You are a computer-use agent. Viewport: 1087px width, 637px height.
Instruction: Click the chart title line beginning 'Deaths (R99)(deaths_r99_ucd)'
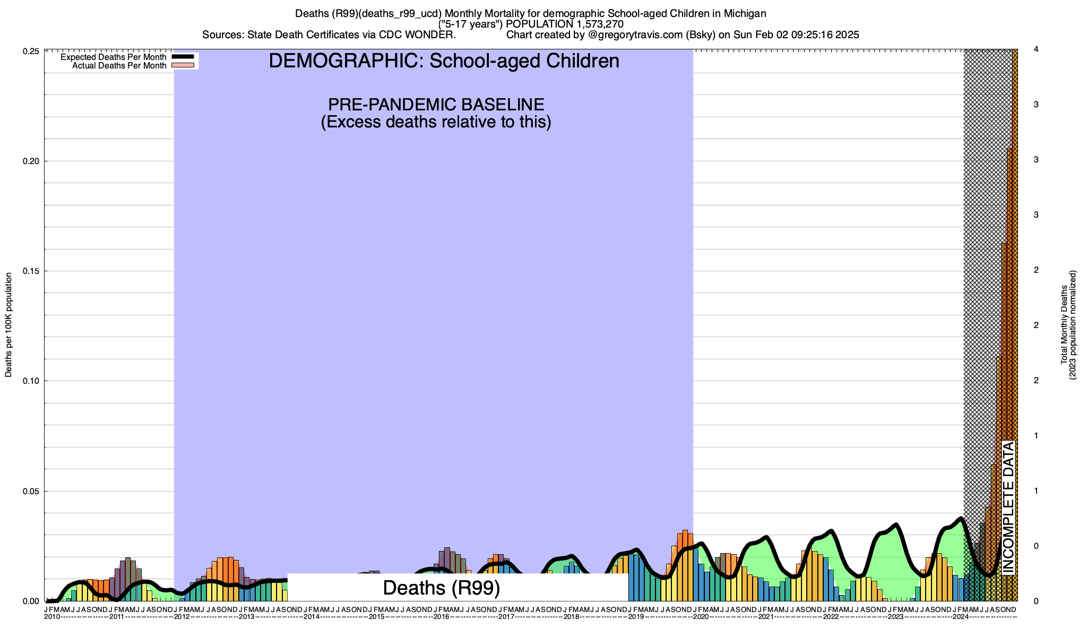(x=530, y=13)
